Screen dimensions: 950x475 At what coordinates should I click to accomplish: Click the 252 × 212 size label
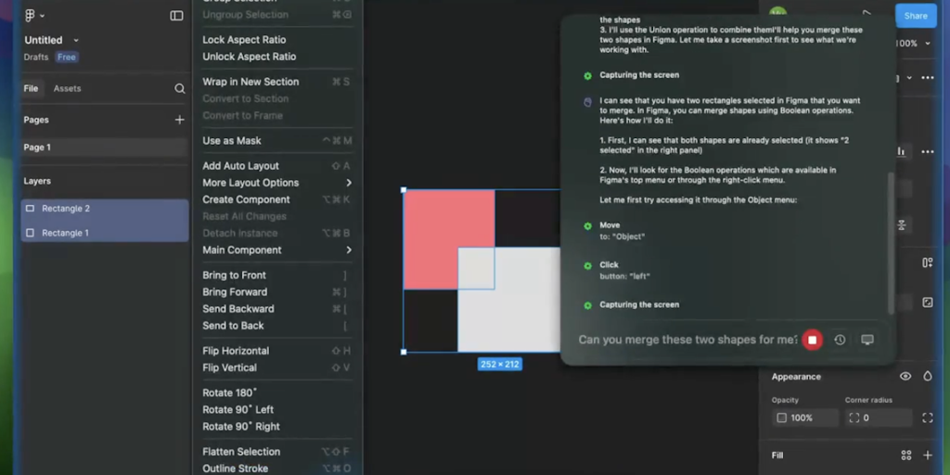click(499, 365)
